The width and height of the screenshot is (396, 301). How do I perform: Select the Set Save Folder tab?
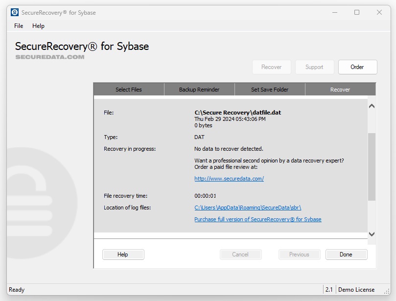[x=270, y=90]
